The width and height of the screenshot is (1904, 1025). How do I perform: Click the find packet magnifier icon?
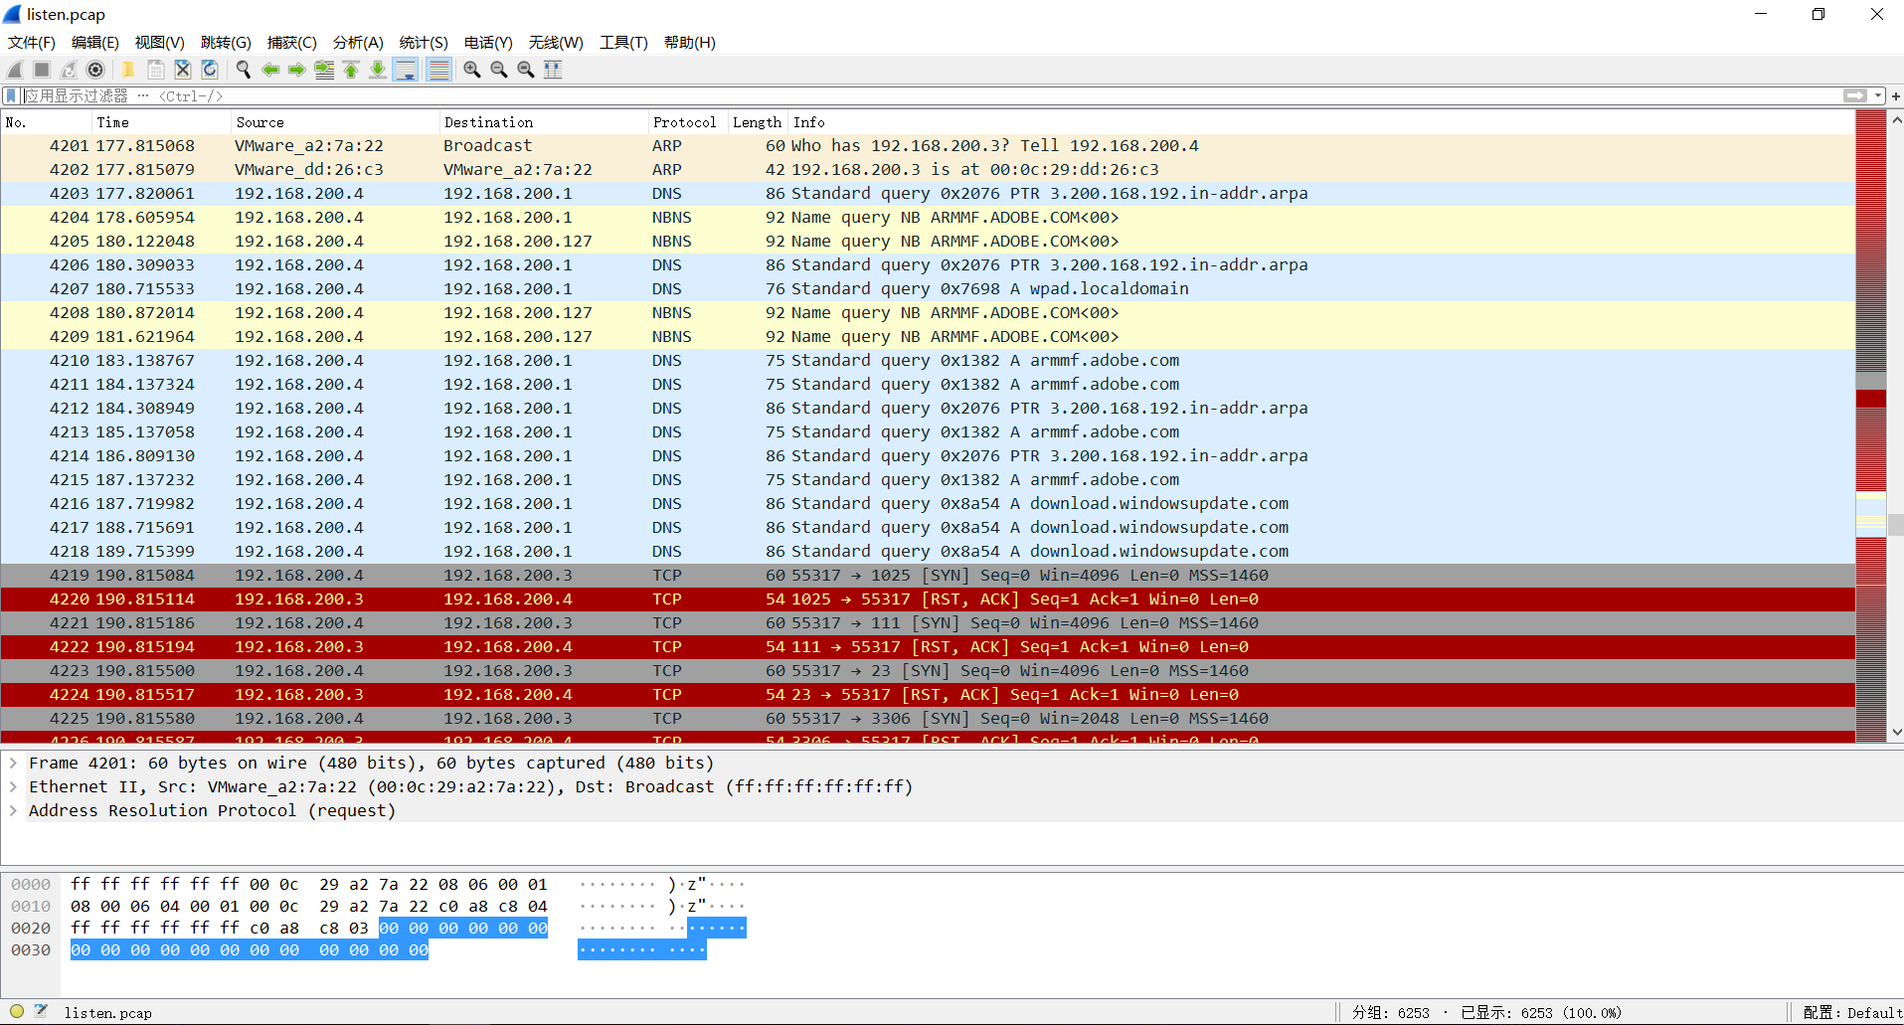(x=244, y=70)
